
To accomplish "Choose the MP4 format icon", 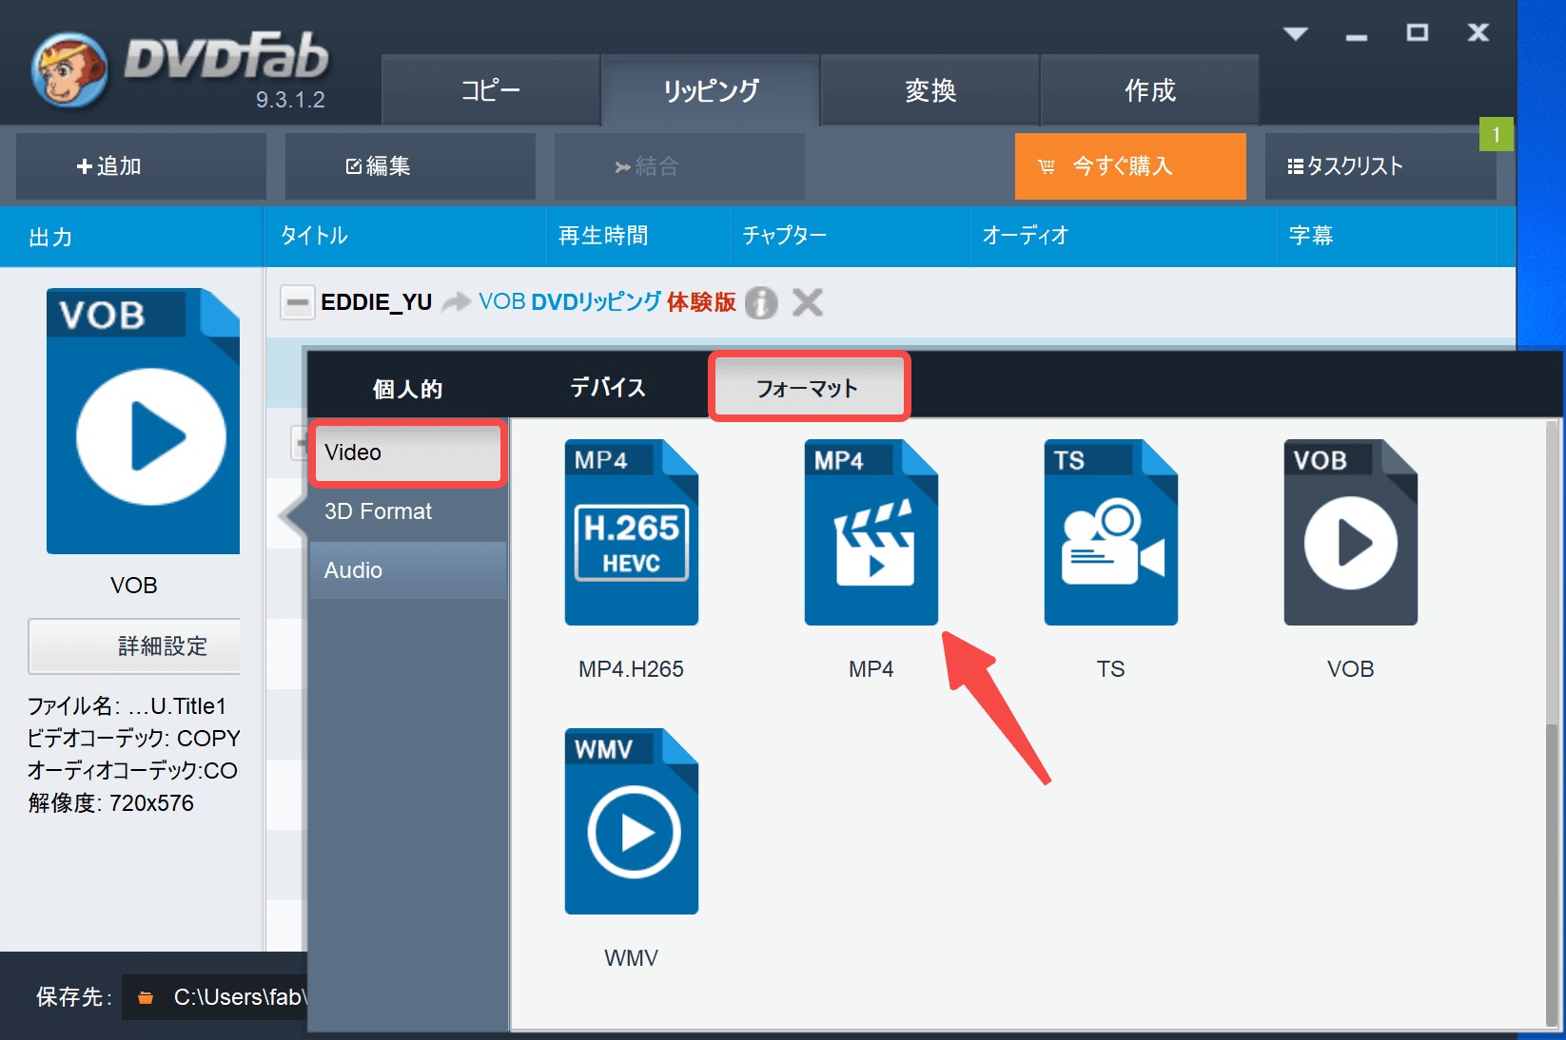I will point(871,532).
